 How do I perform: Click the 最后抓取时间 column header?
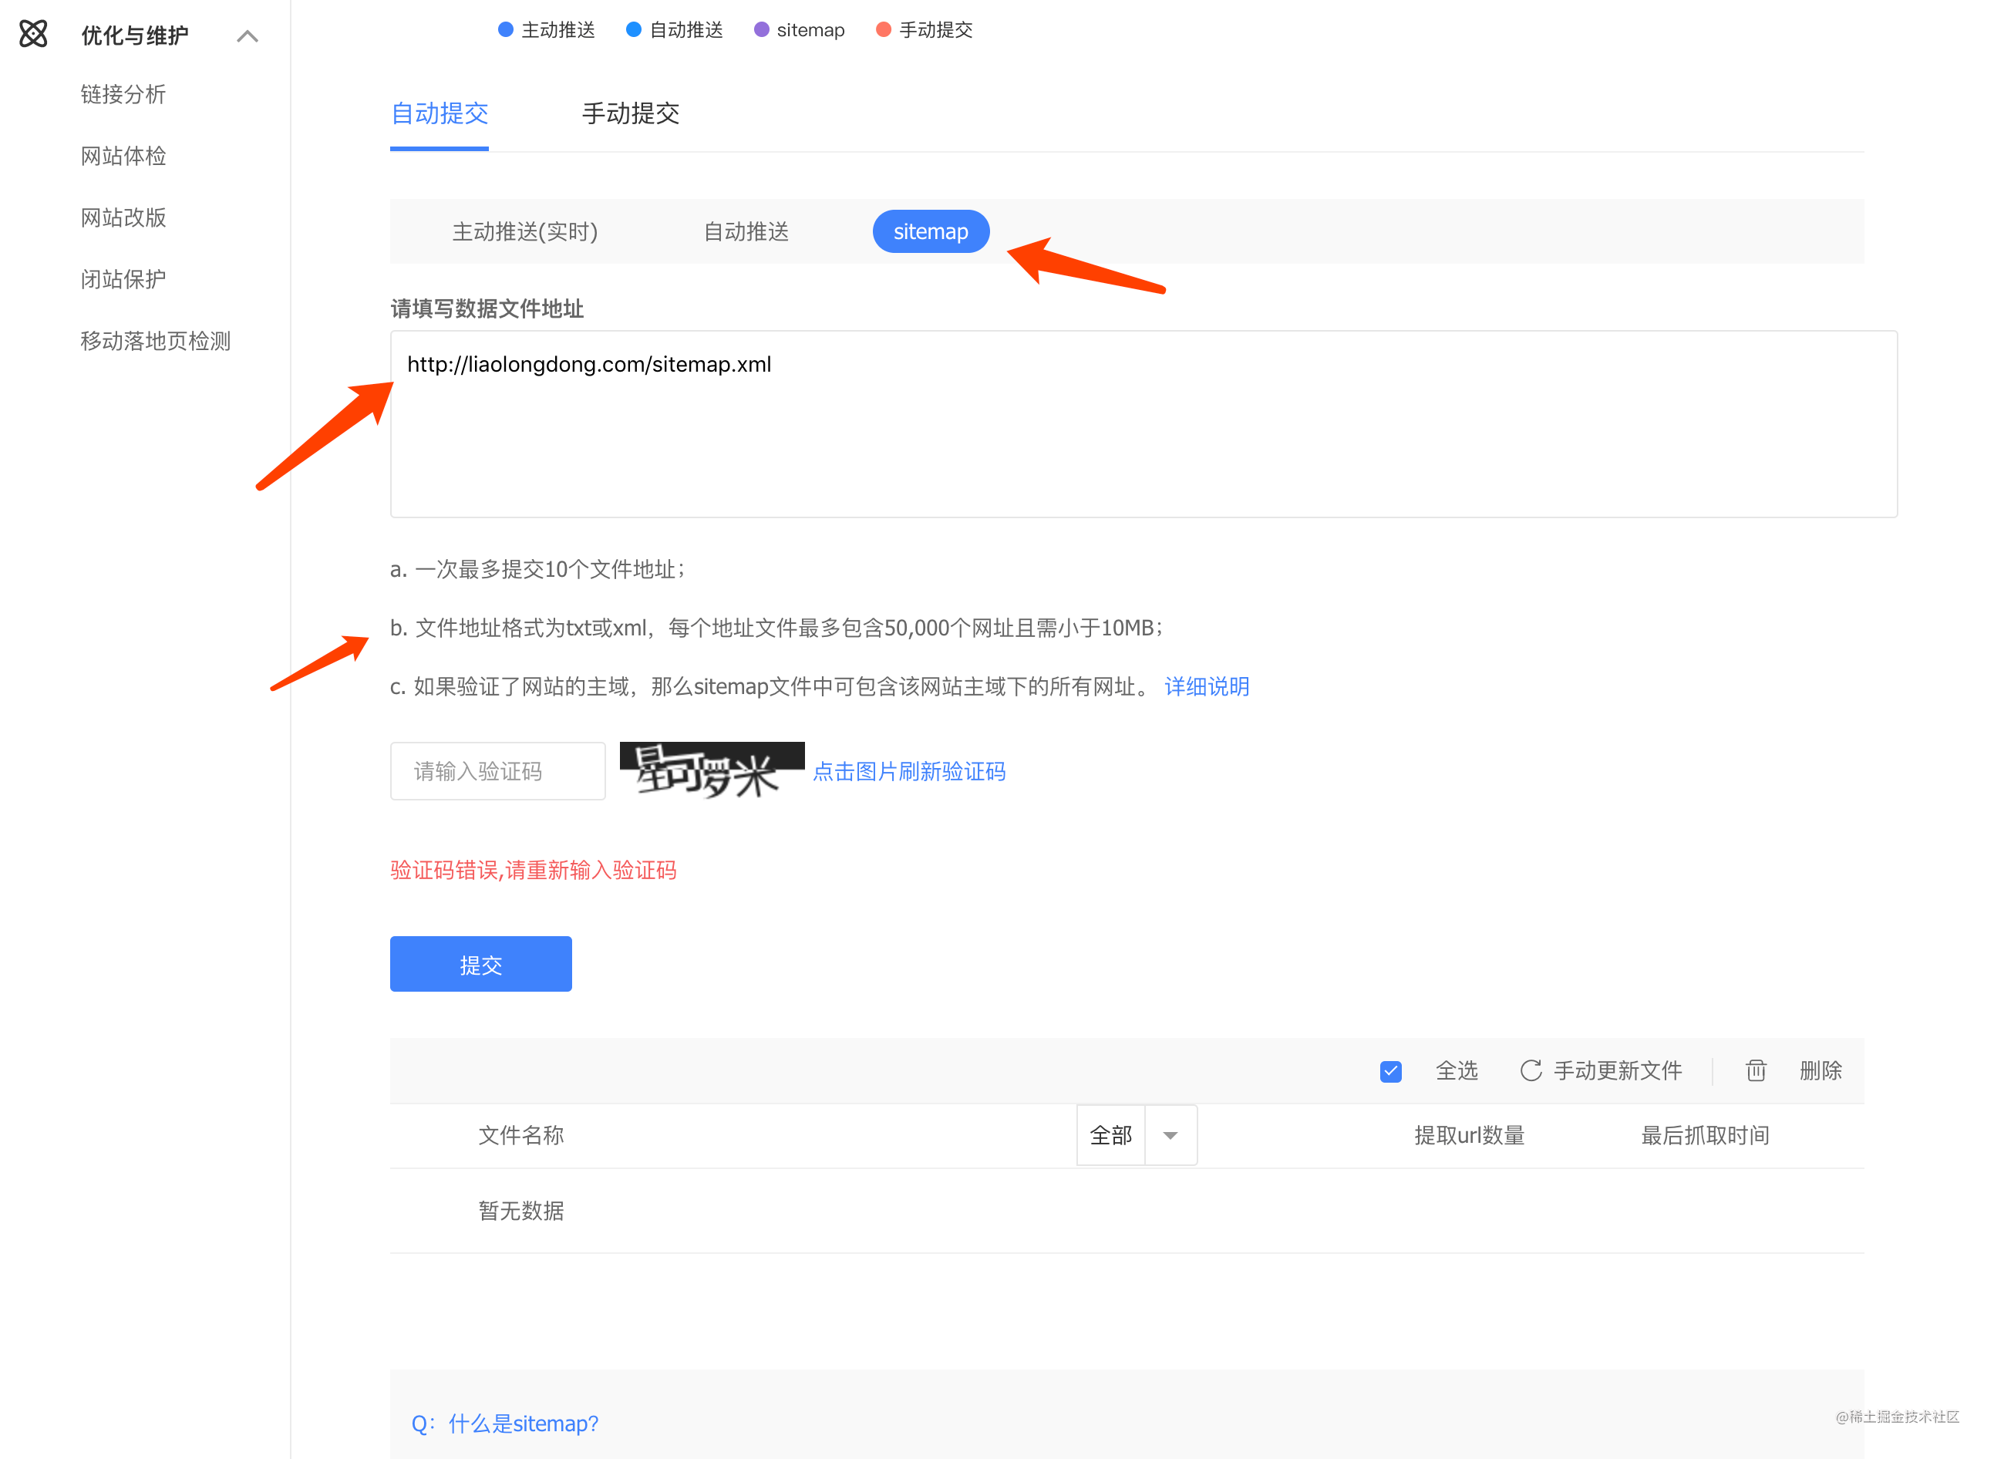point(1705,1136)
